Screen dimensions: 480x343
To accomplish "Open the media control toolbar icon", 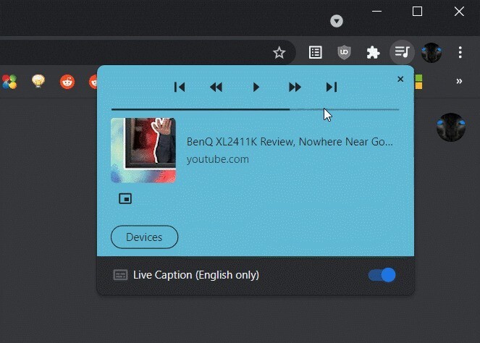I will (402, 52).
